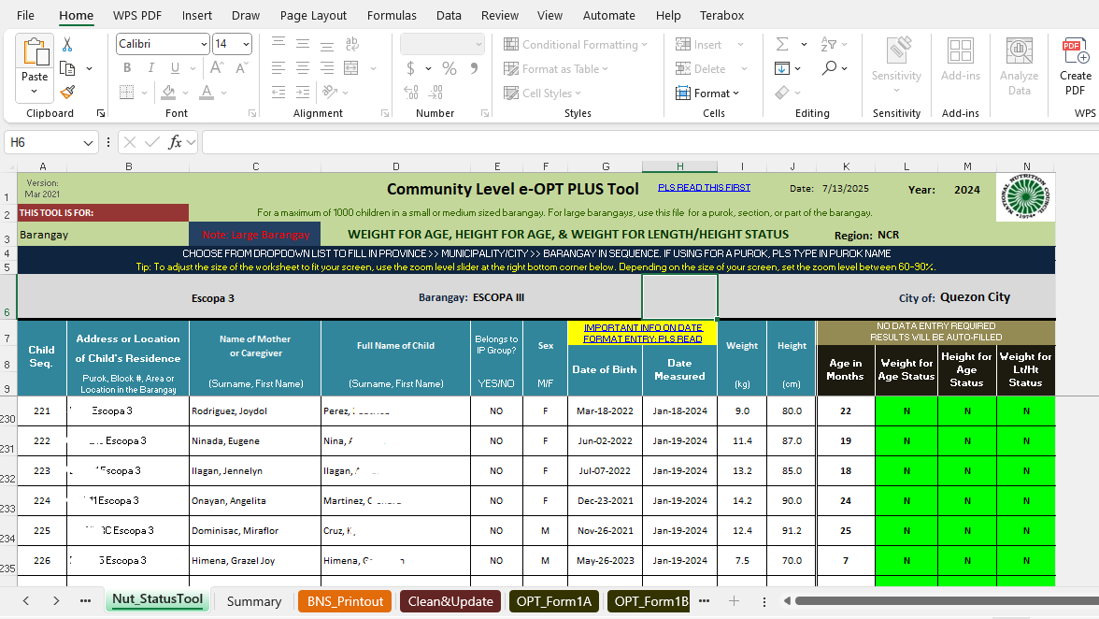This screenshot has width=1099, height=619.
Task: Open the Borders button
Action: [126, 92]
